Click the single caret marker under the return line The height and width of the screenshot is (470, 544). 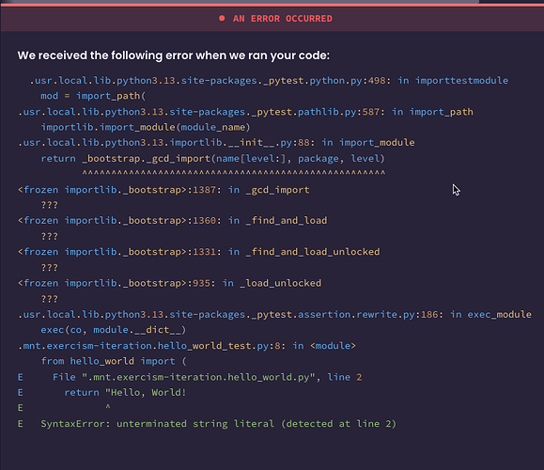108,406
